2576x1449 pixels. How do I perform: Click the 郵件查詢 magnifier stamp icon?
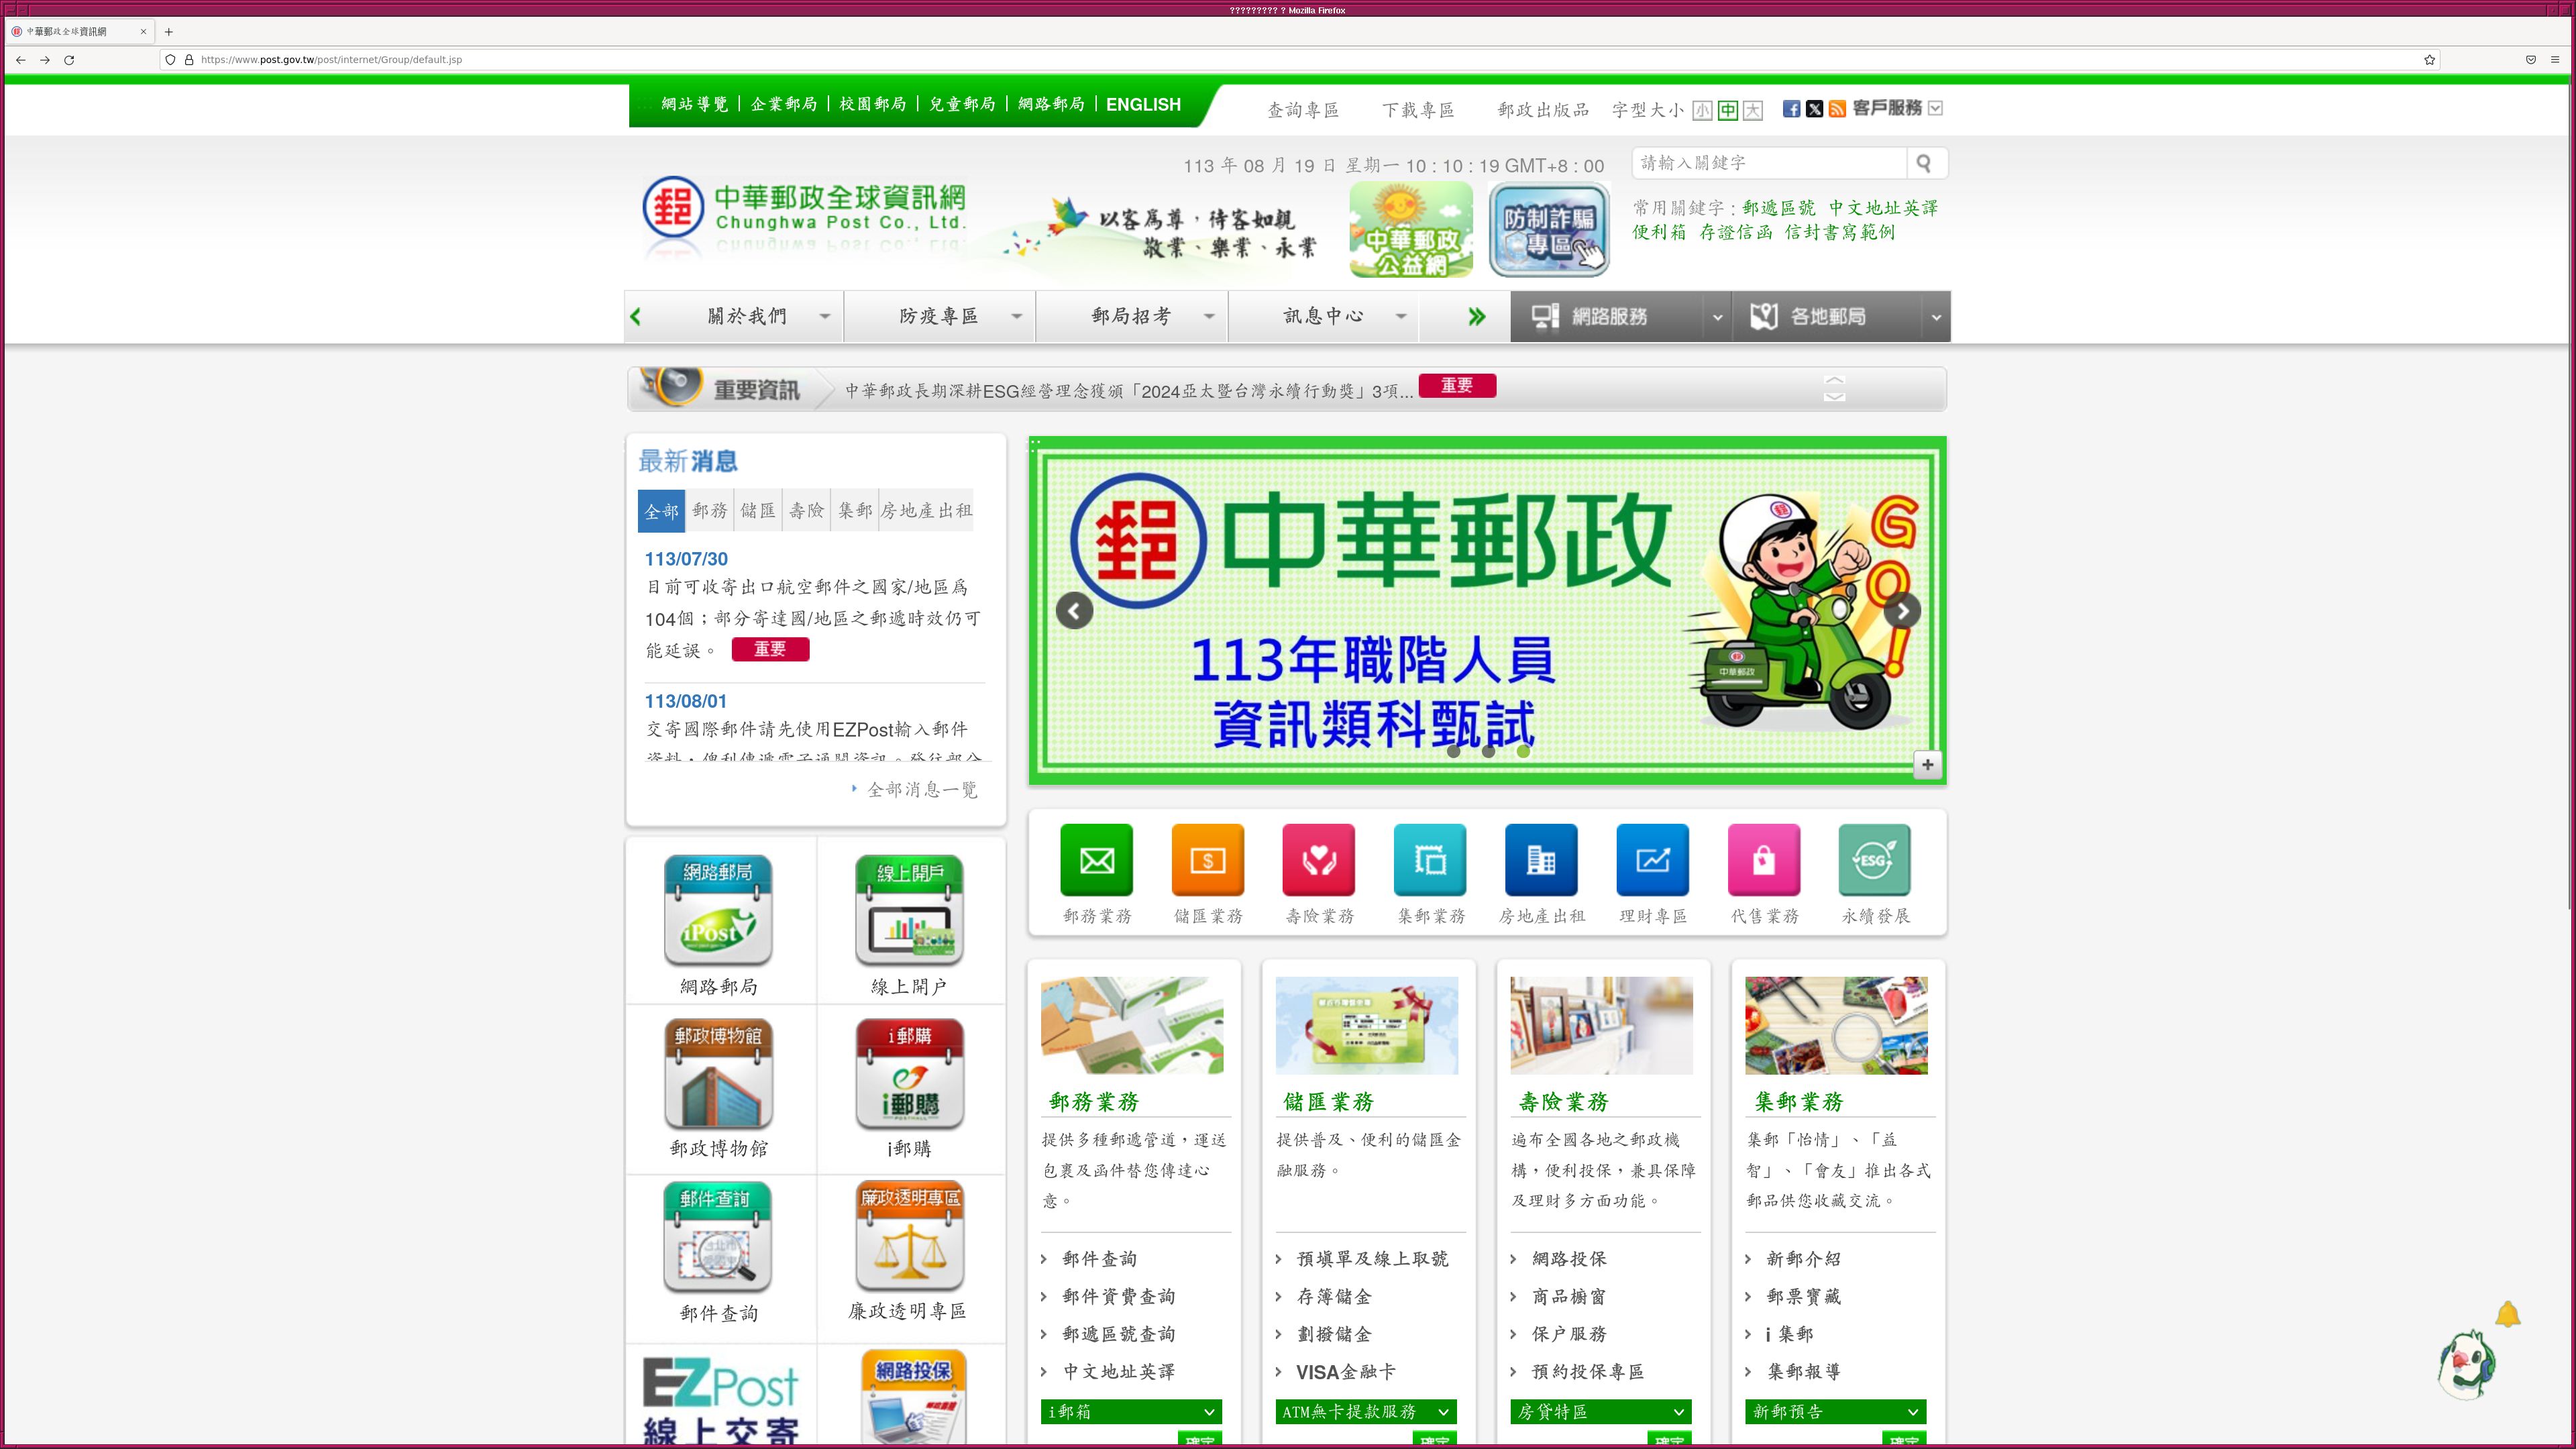click(x=718, y=1237)
